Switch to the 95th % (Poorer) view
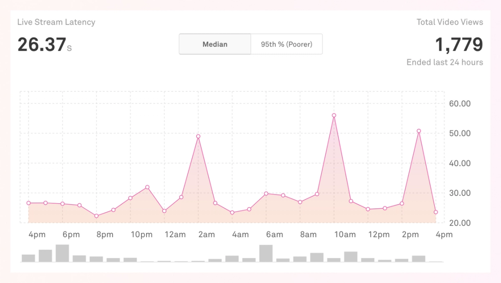The image size is (501, 283). click(287, 44)
